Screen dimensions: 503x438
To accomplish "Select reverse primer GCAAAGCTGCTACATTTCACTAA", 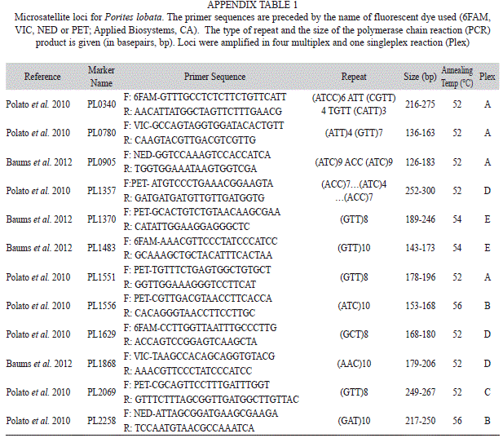I will (x=203, y=255).
